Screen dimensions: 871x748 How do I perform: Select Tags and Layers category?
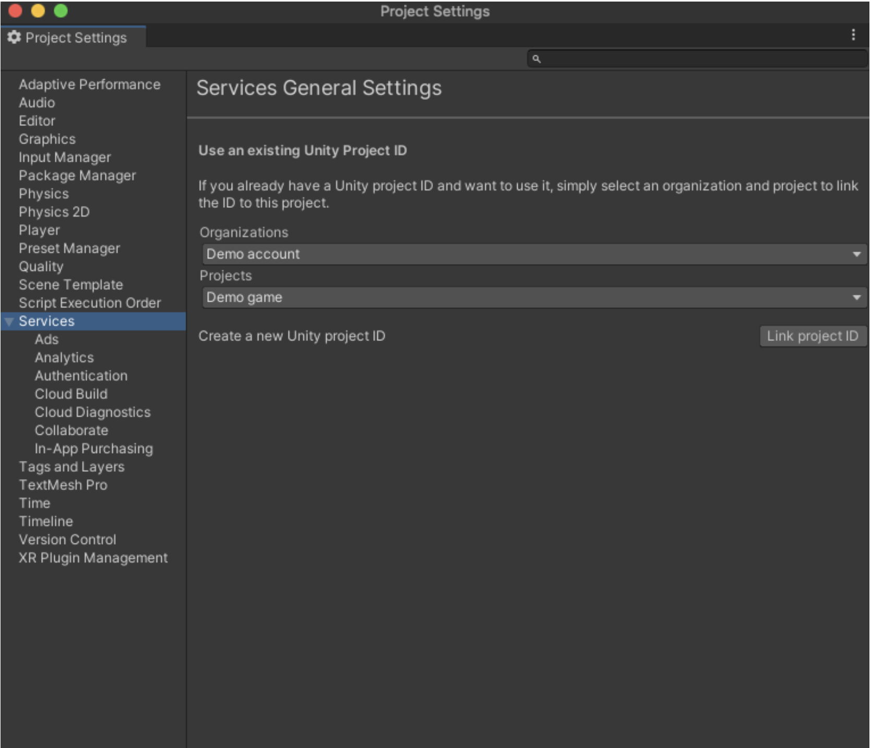tap(71, 467)
